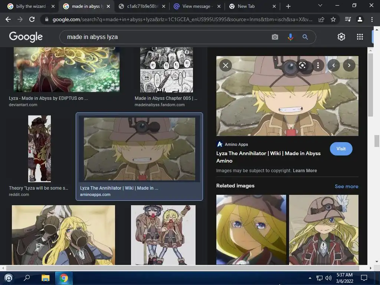Open Lyza The Annihilator Wiki title
The height and width of the screenshot is (285, 380).
coord(268,157)
